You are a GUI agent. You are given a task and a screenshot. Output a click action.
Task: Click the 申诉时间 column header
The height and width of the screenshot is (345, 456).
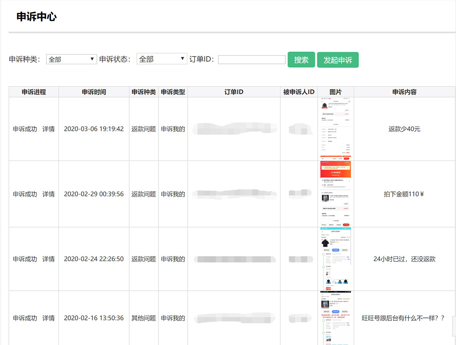(94, 92)
